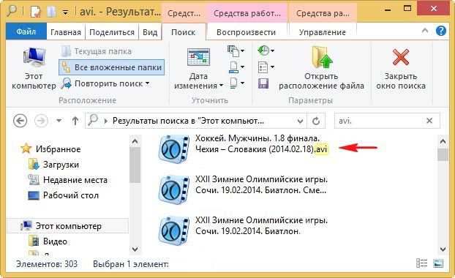Switch to Large icons view button
This screenshot has height=278, width=455.
(438, 263)
